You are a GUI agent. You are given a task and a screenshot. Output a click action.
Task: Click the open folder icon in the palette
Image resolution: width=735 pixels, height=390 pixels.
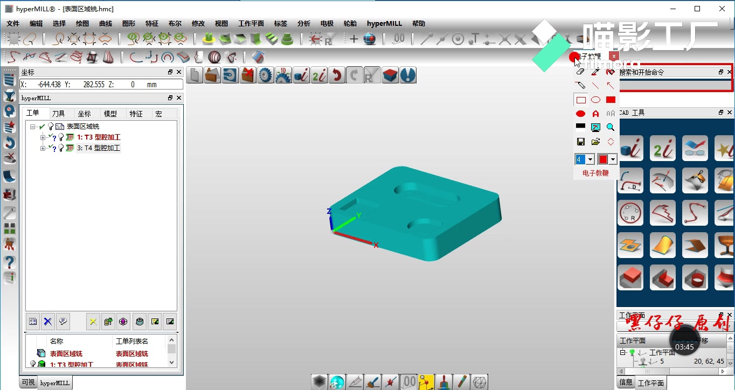click(x=595, y=142)
